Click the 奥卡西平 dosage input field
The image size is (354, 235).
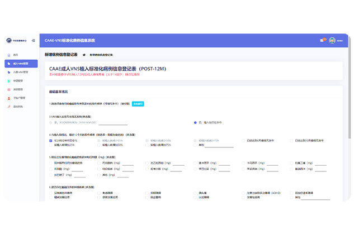coord(224,163)
